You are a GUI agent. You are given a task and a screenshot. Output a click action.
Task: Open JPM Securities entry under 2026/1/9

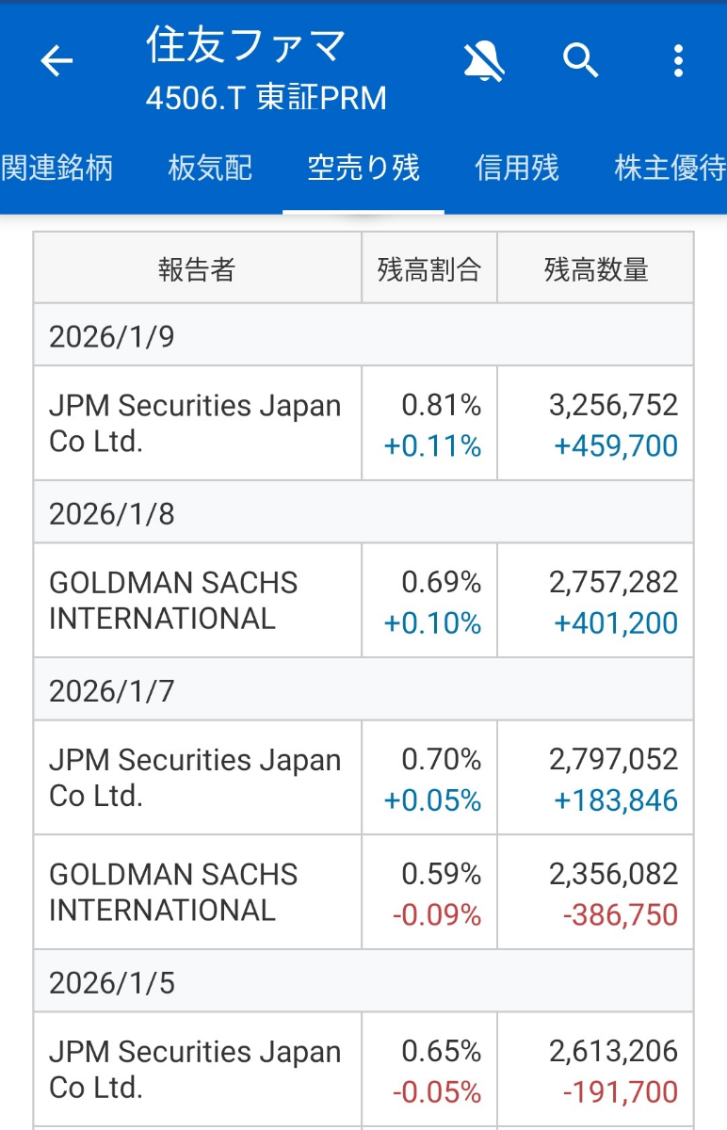[x=195, y=423]
